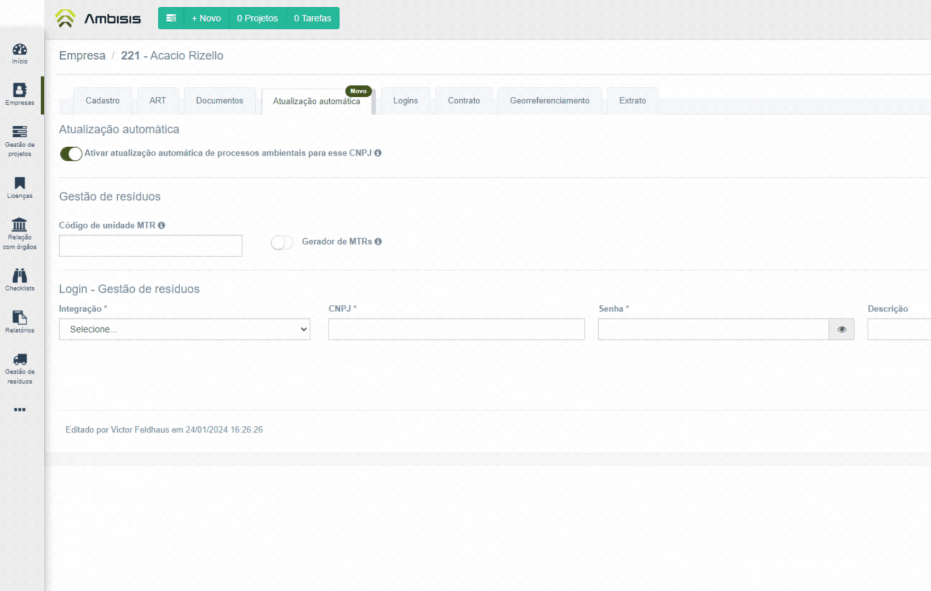Toggle automatic update of environmental processes

point(71,154)
